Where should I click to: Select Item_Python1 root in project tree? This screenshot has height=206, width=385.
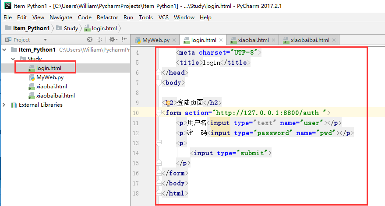(37, 50)
